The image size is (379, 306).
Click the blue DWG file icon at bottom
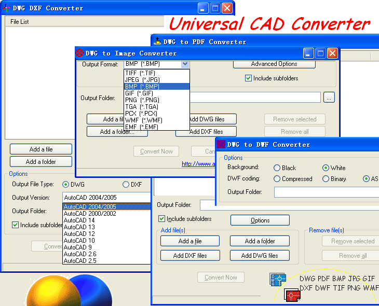click(278, 280)
